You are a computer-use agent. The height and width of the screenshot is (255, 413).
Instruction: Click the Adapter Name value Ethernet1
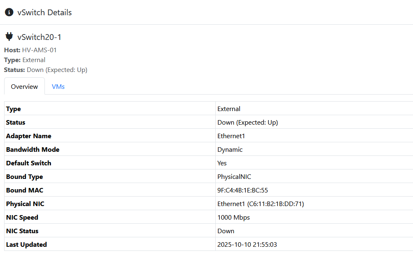231,136
